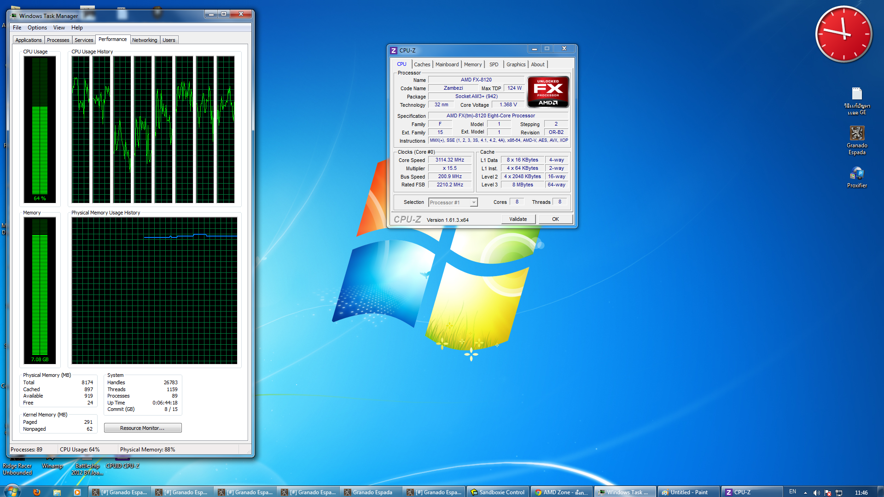This screenshot has width=884, height=497.
Task: Launch the media player taskbar icon
Action: 77,492
